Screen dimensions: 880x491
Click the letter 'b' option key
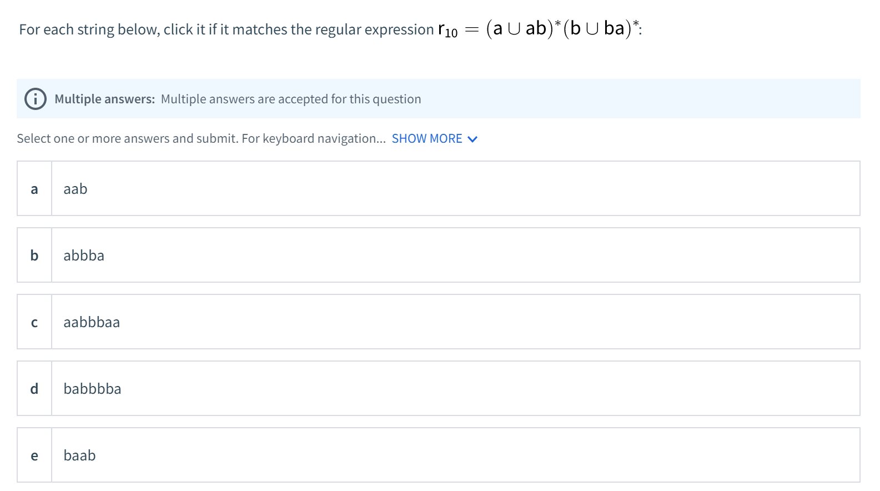(34, 255)
